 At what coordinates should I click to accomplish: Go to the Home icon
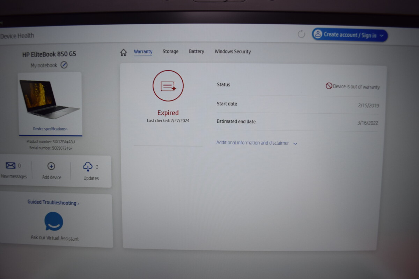[x=124, y=52]
